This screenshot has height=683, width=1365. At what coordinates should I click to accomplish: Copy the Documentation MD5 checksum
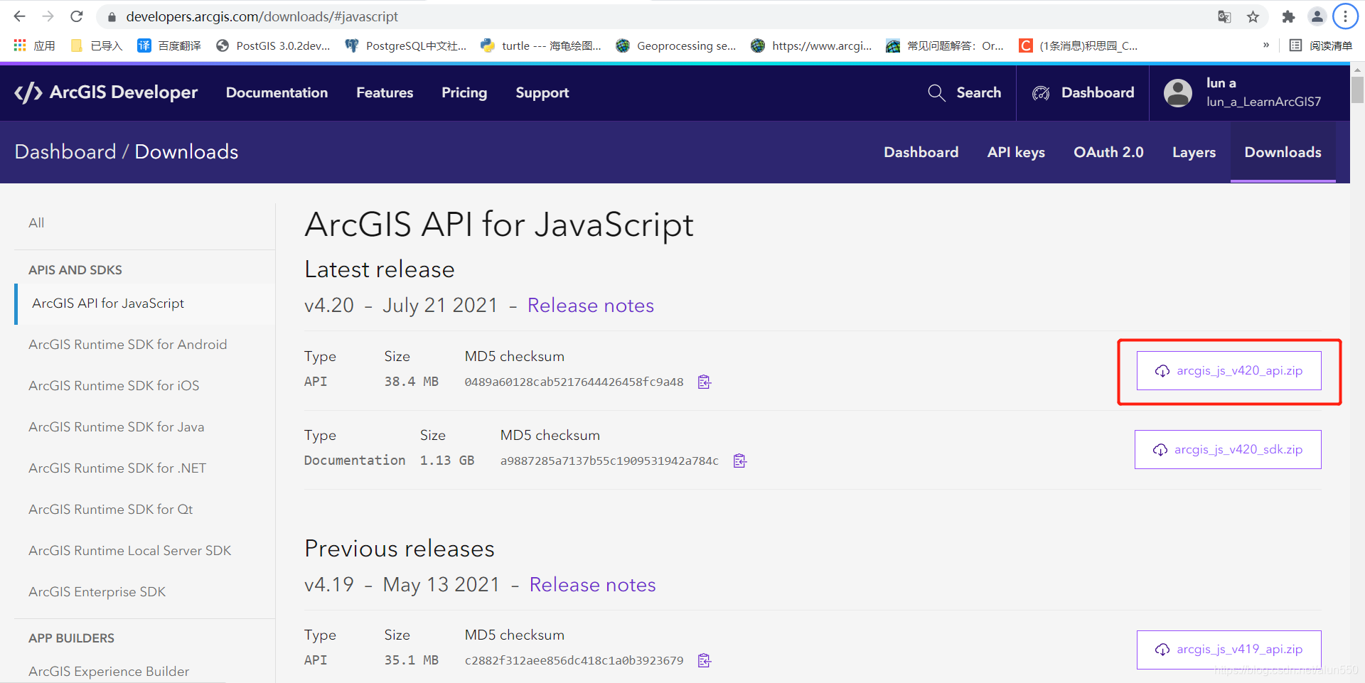click(x=739, y=461)
